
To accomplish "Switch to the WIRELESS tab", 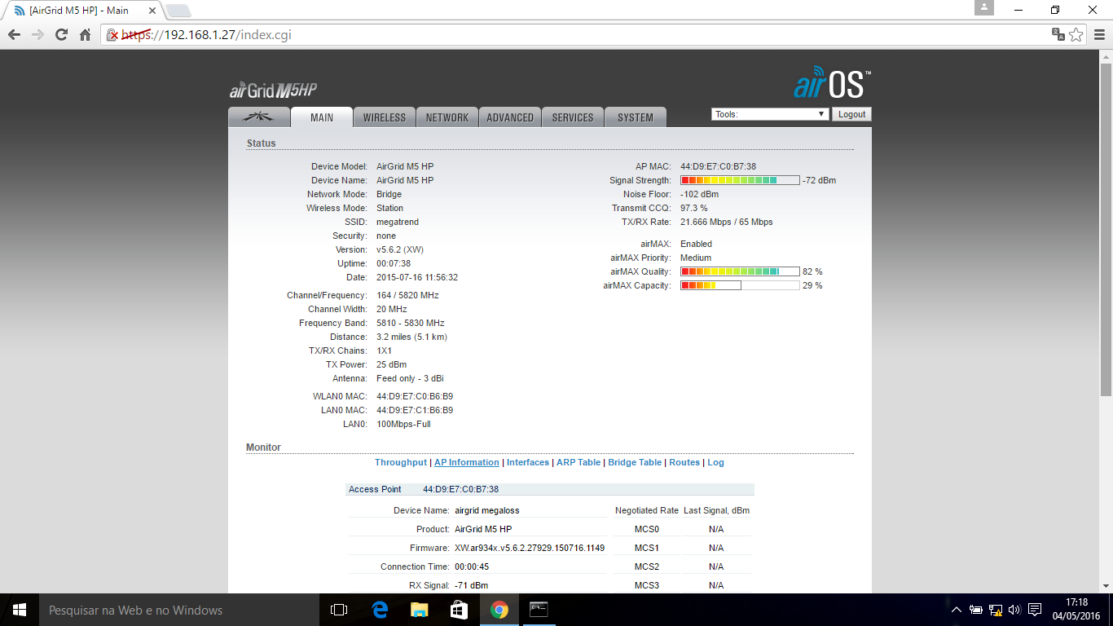I will tap(385, 117).
